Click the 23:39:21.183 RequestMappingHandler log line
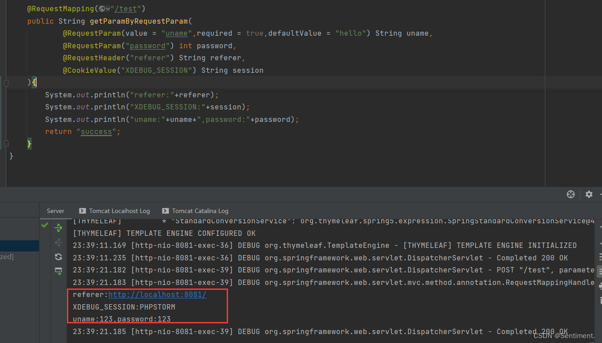The width and height of the screenshot is (602, 343). 334,282
